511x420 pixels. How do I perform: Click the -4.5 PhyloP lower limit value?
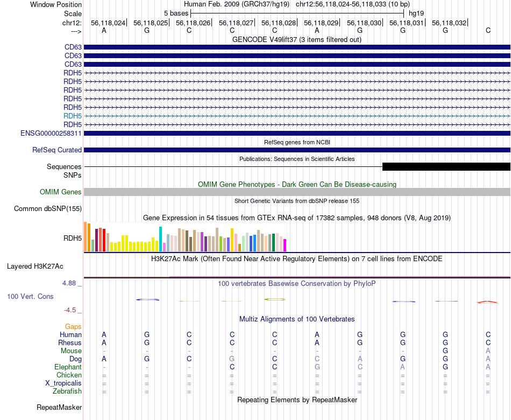click(x=70, y=310)
